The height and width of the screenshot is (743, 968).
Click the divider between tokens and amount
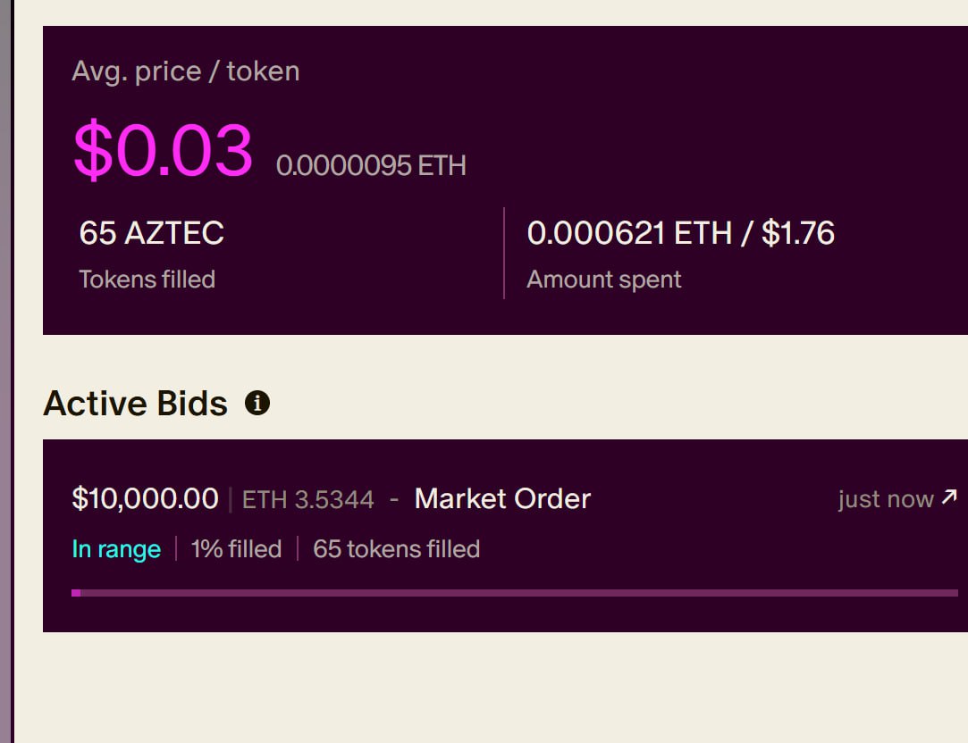(x=504, y=254)
